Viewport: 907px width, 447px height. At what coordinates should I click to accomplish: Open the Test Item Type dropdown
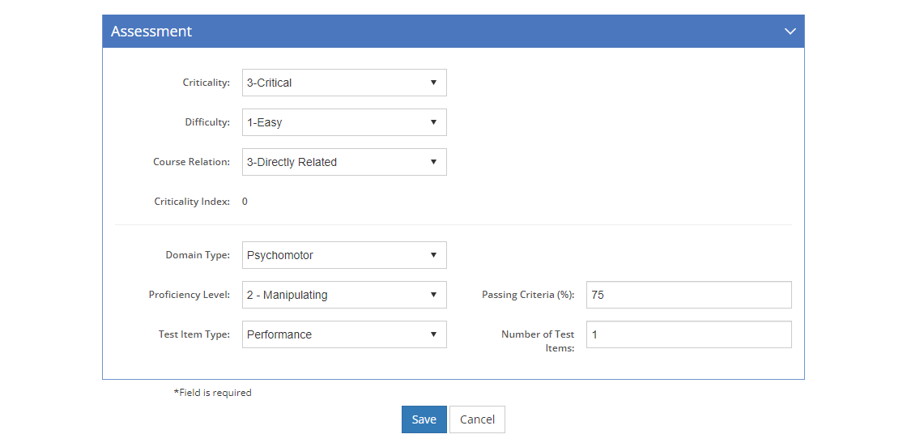point(344,334)
